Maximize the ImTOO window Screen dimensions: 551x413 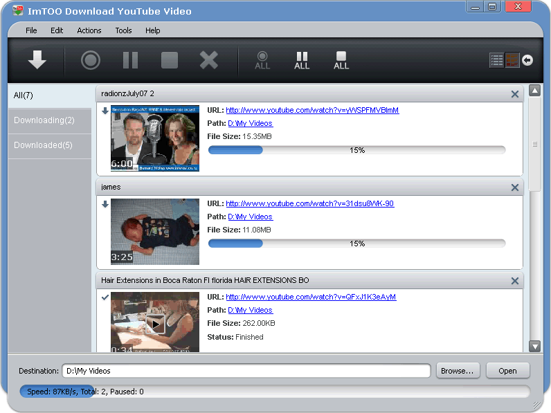[x=493, y=7]
